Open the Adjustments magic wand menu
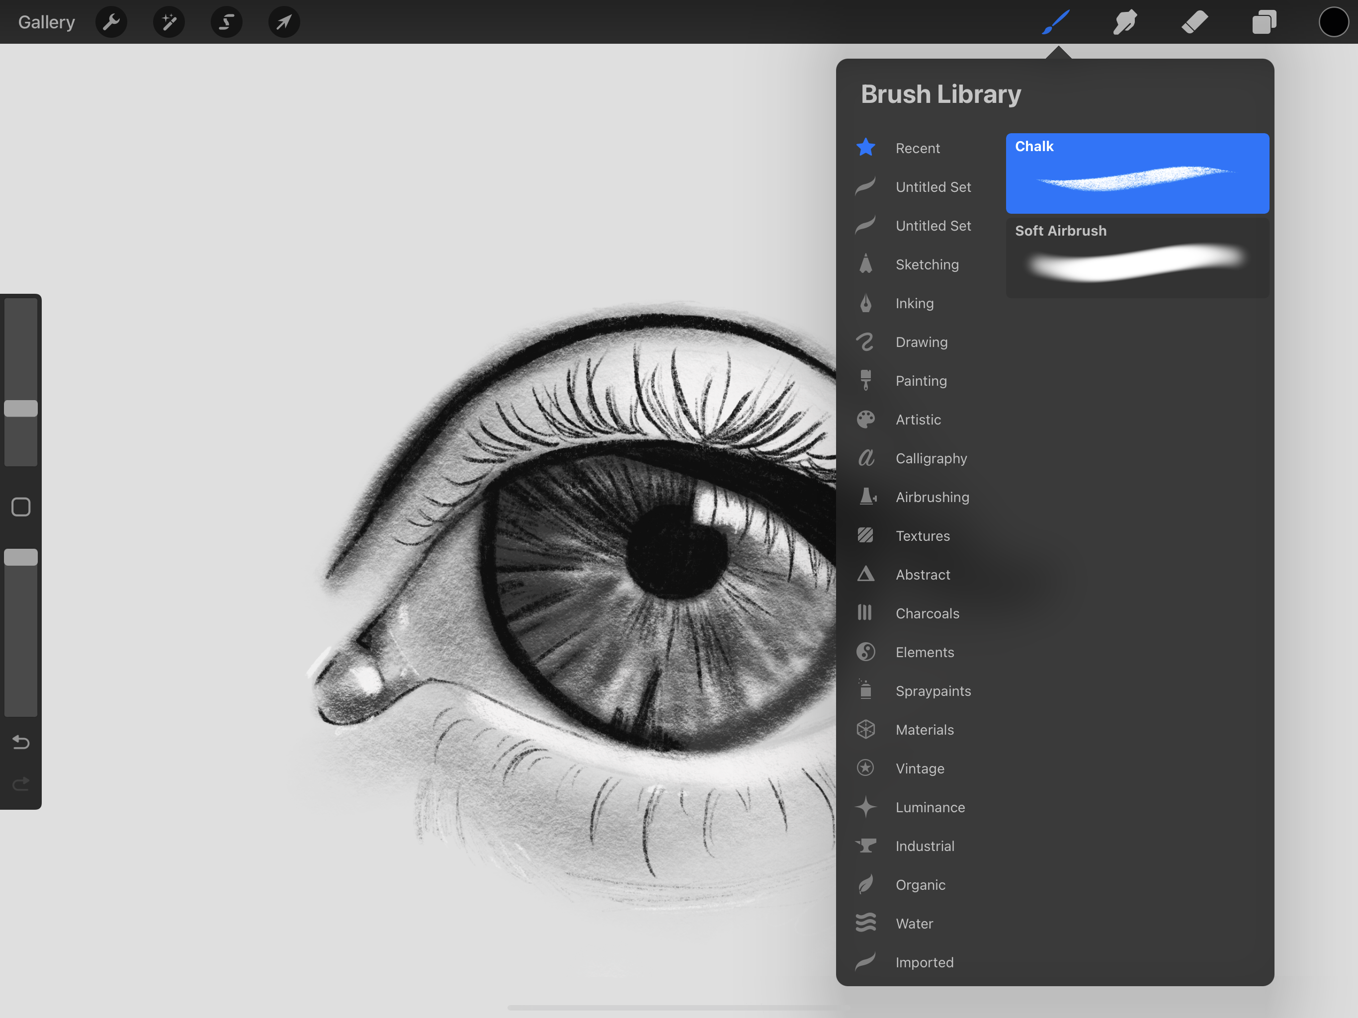Screen dimensions: 1358x1018 pyautogui.click(x=169, y=22)
